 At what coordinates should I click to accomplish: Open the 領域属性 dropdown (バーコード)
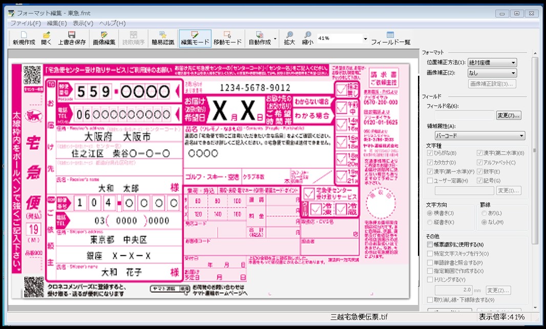point(480,136)
